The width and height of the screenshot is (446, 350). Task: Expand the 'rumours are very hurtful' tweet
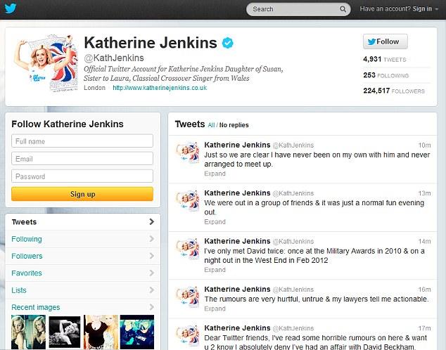click(215, 309)
